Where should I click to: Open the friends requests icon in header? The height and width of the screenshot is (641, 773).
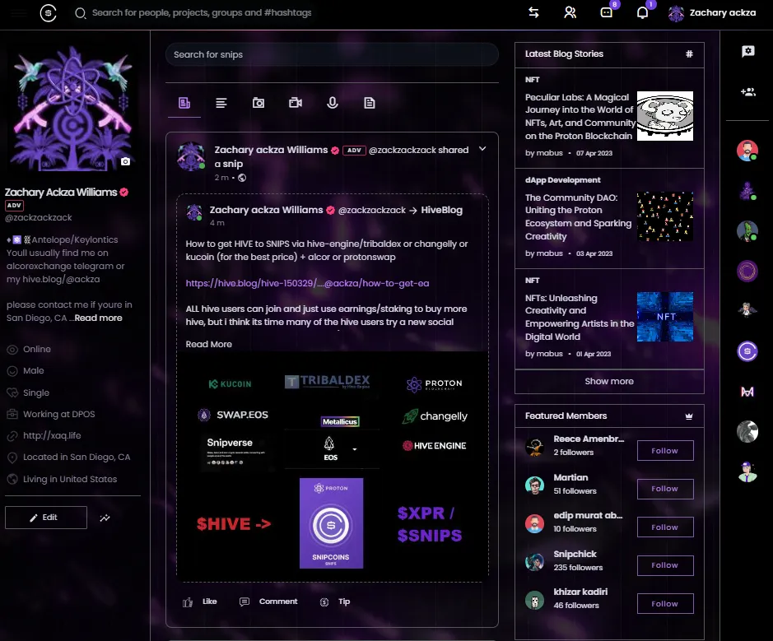tap(570, 13)
